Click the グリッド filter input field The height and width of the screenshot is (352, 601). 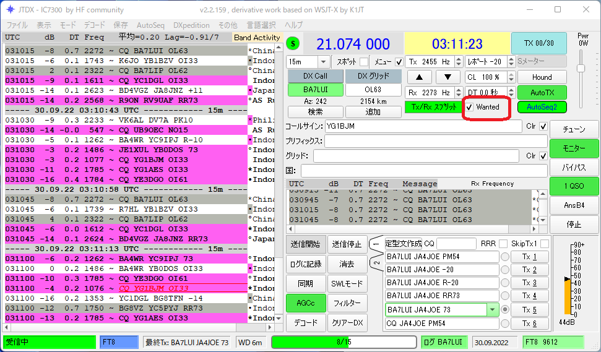(417, 156)
